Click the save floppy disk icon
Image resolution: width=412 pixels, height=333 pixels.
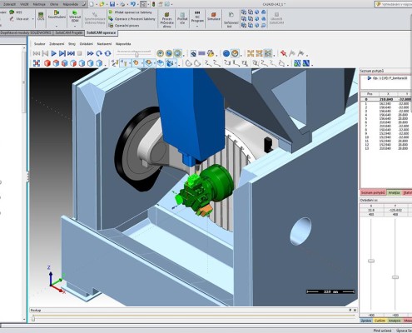click(112, 4)
